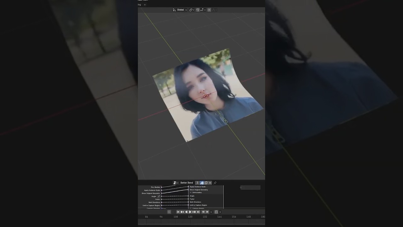Play animation in reverse
Screen dimensions: 403x227
point(186,212)
